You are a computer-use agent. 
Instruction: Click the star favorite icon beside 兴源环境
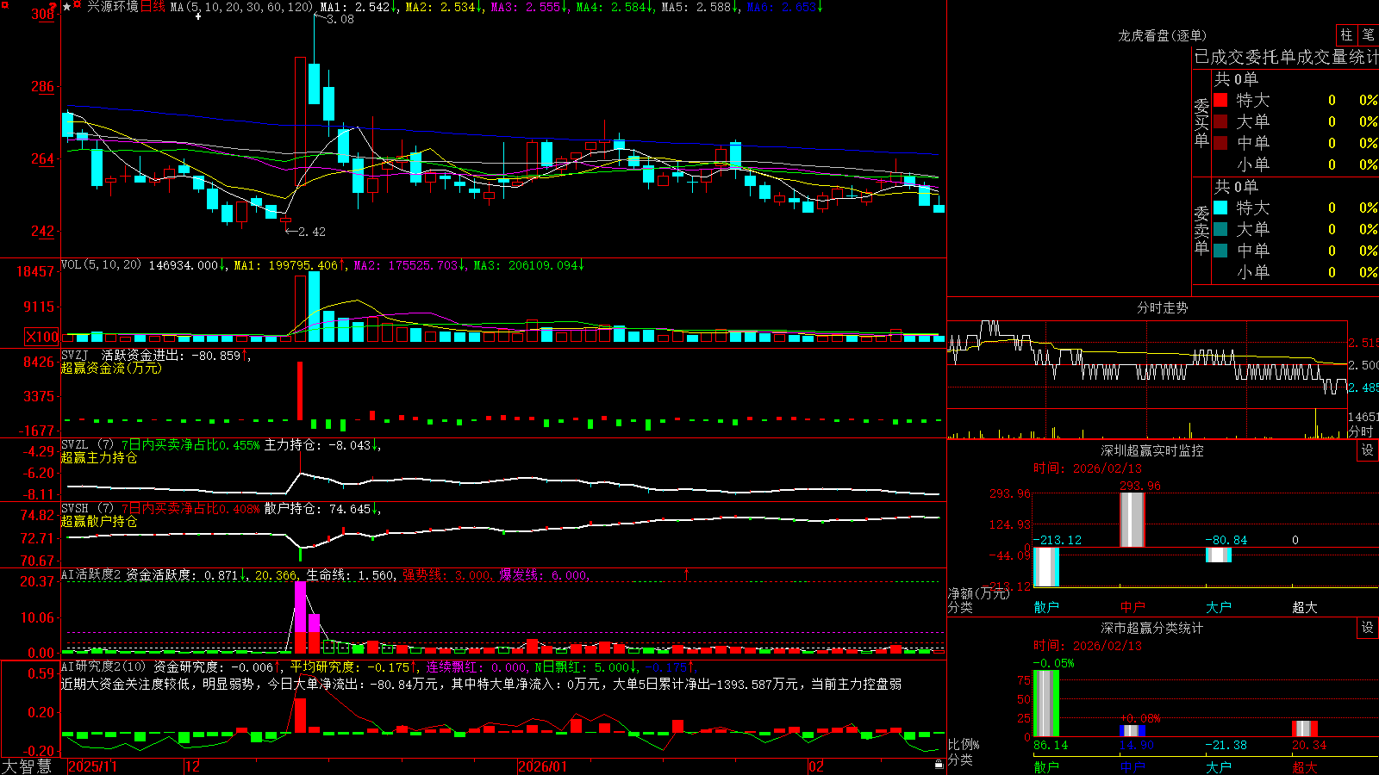[67, 7]
